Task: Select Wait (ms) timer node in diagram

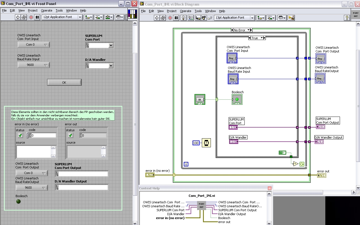Action: [206, 143]
